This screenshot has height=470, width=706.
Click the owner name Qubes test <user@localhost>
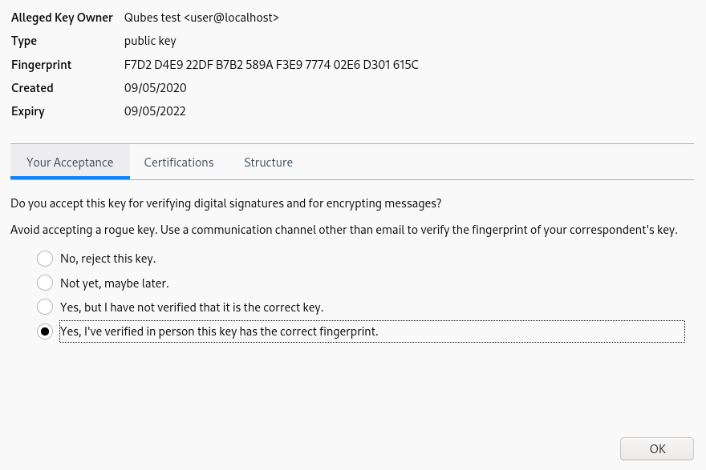(201, 18)
